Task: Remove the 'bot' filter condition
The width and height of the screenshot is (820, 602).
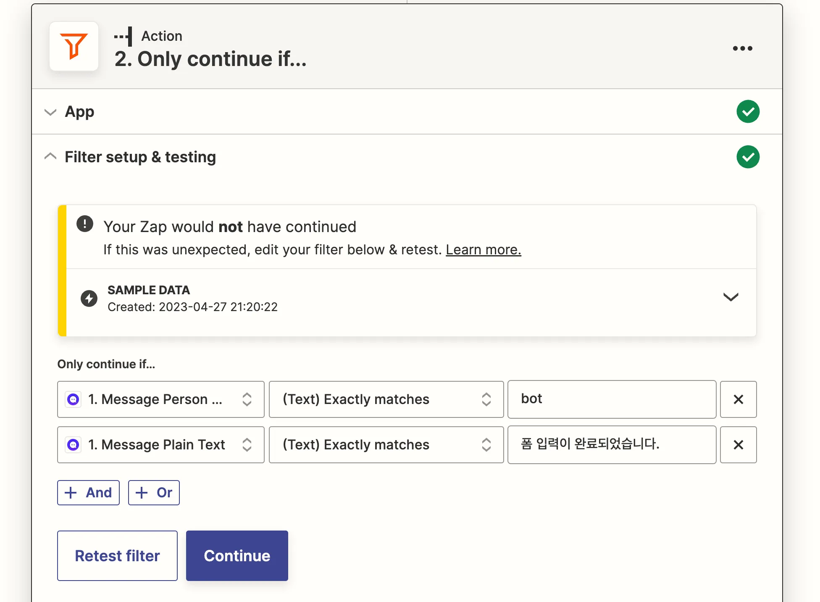Action: point(738,399)
